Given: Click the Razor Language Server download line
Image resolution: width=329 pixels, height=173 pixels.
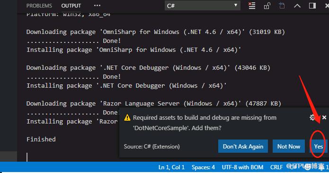Looking at the screenshot, I should point(153,104).
